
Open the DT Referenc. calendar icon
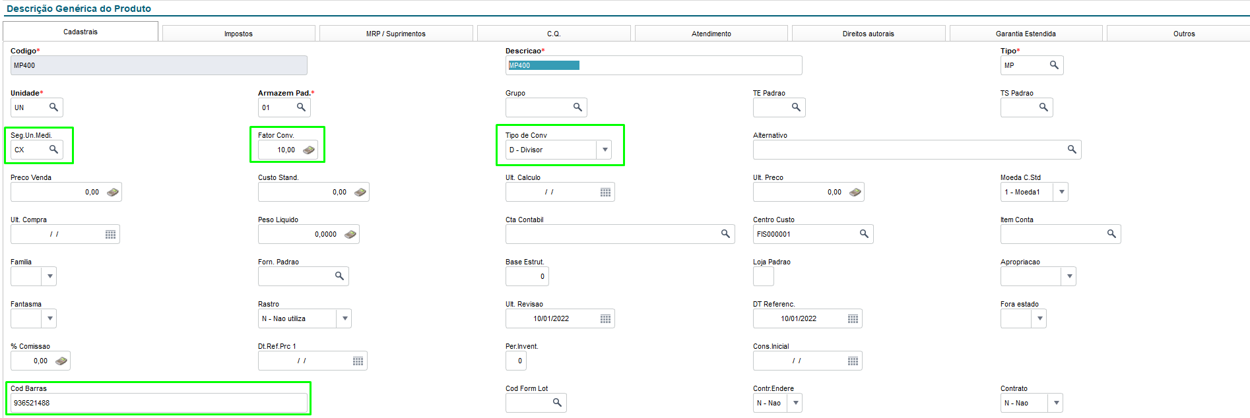coord(853,319)
